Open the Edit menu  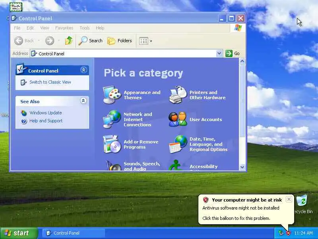[x=30, y=28]
